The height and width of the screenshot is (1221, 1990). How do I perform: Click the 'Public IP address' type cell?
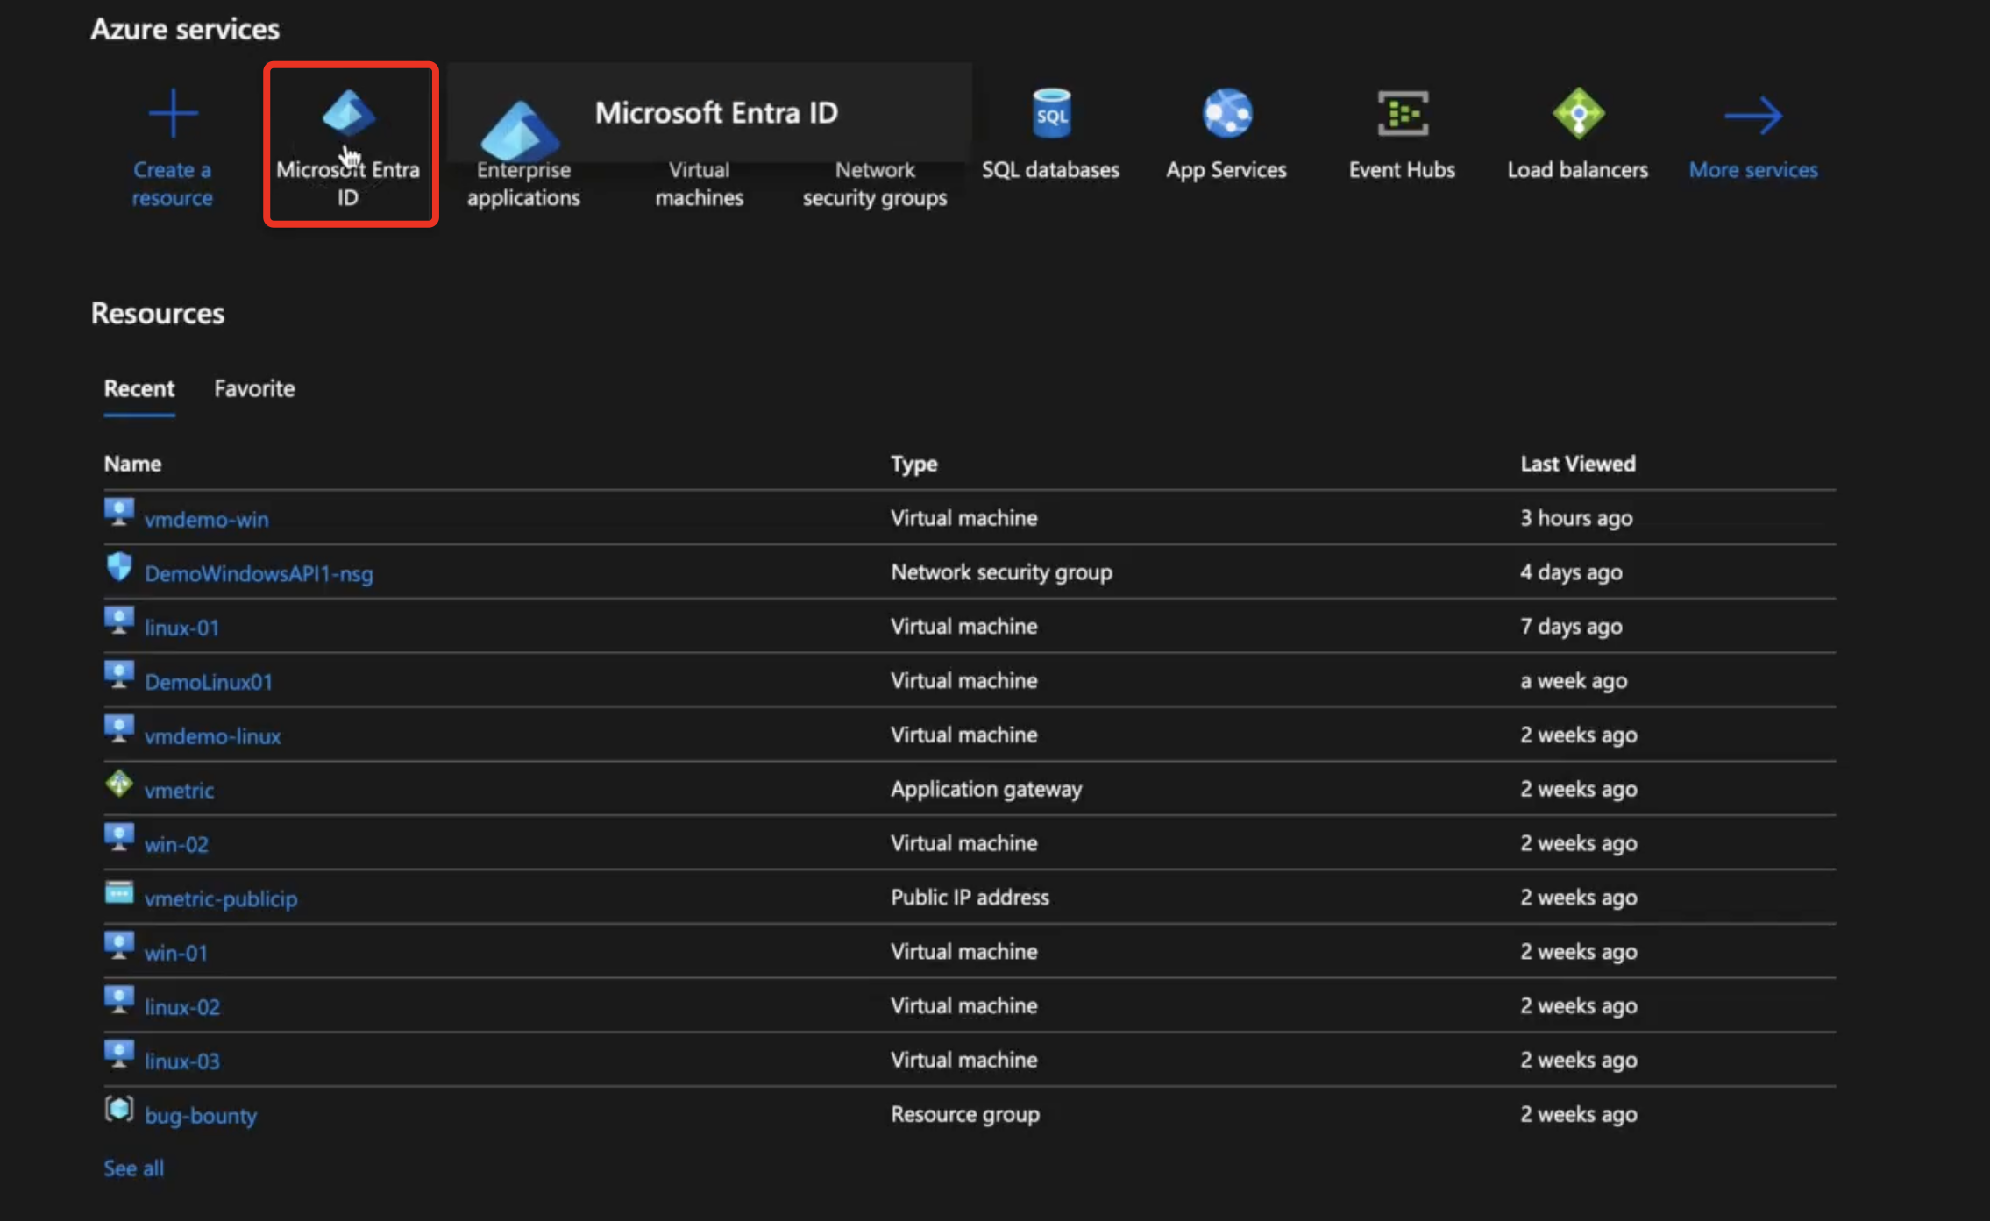click(970, 898)
